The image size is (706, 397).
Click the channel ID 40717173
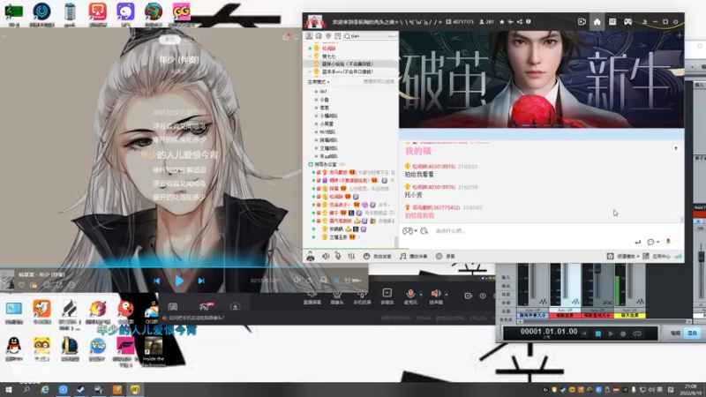click(462, 21)
